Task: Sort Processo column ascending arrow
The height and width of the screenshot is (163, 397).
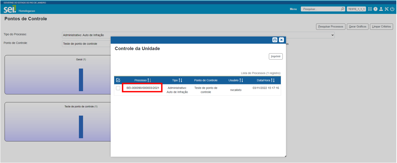Action: [148, 80]
